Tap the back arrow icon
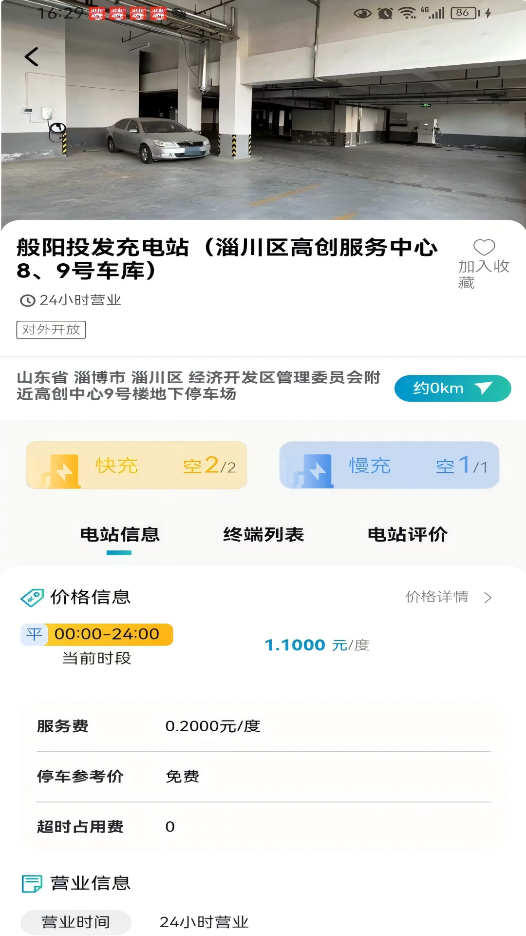 pyautogui.click(x=32, y=57)
